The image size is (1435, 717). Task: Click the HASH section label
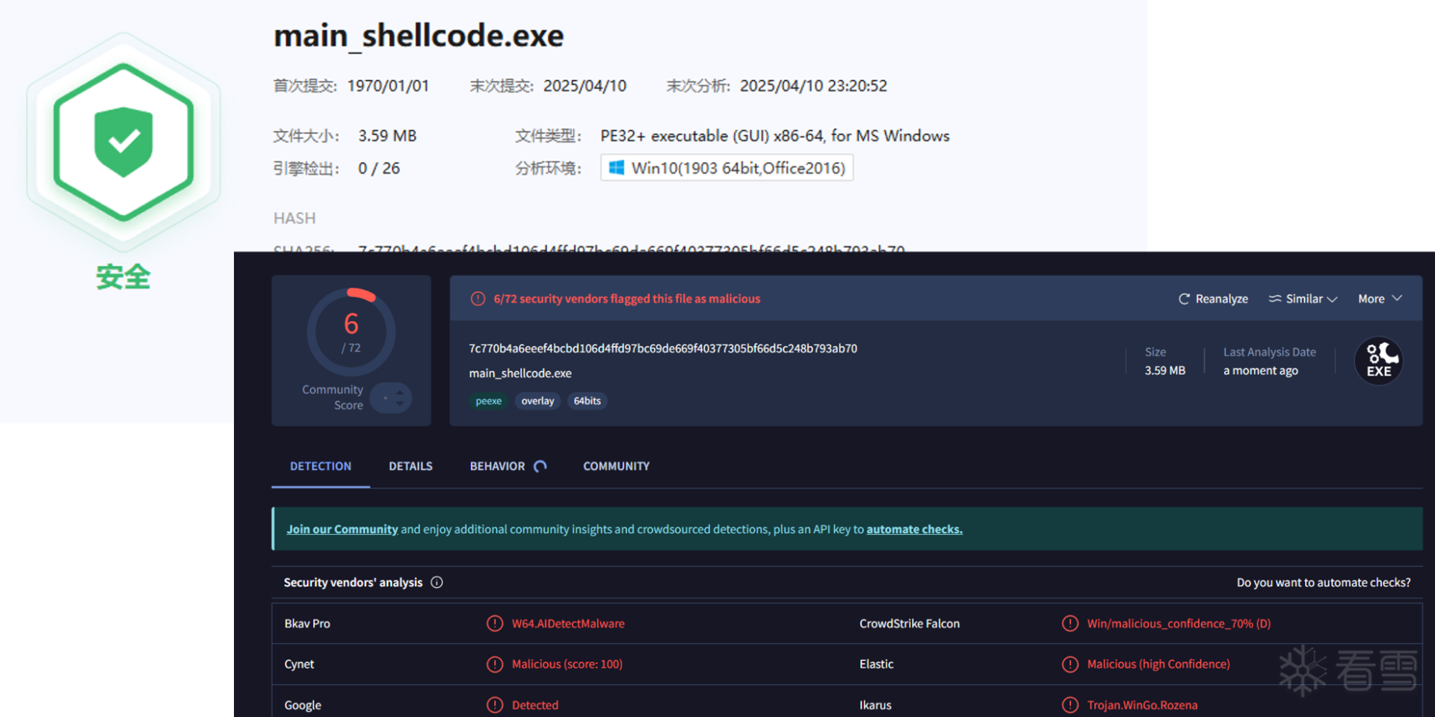pos(294,218)
